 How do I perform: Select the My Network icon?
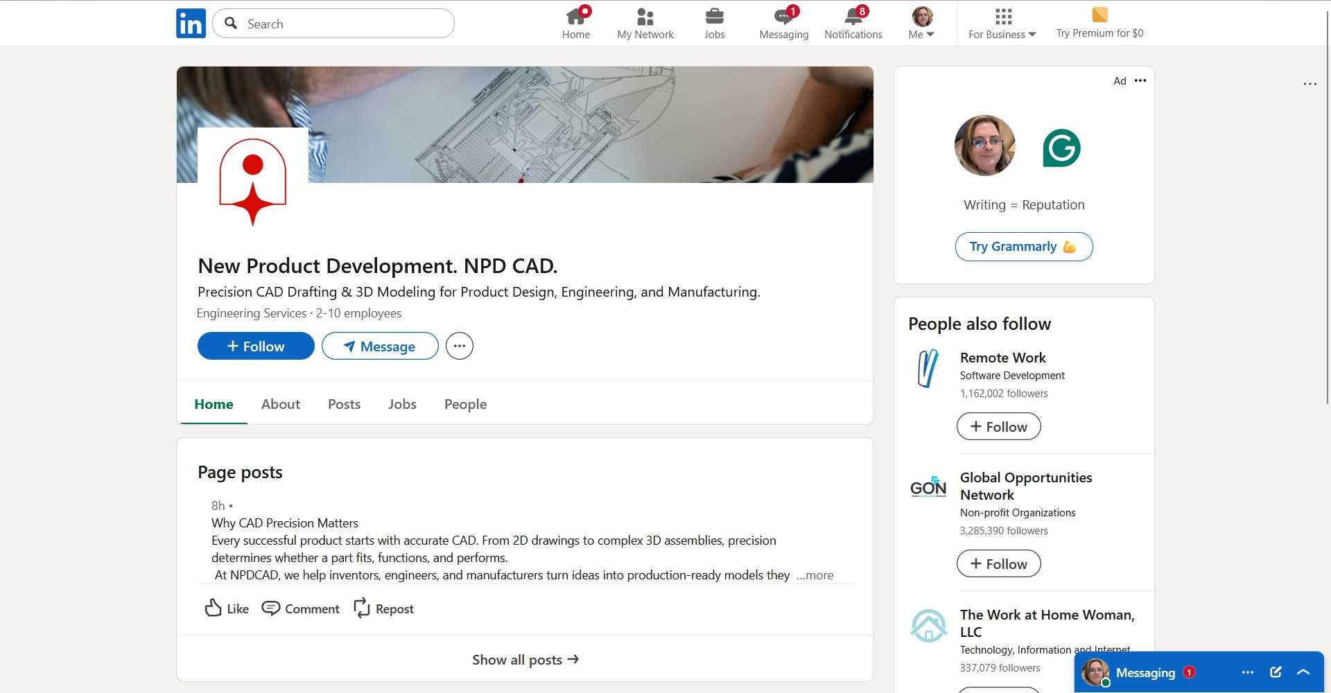(645, 17)
